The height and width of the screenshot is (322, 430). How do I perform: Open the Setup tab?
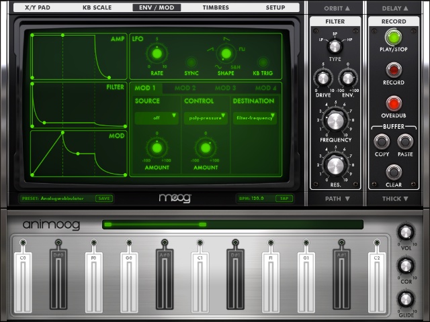click(x=275, y=7)
